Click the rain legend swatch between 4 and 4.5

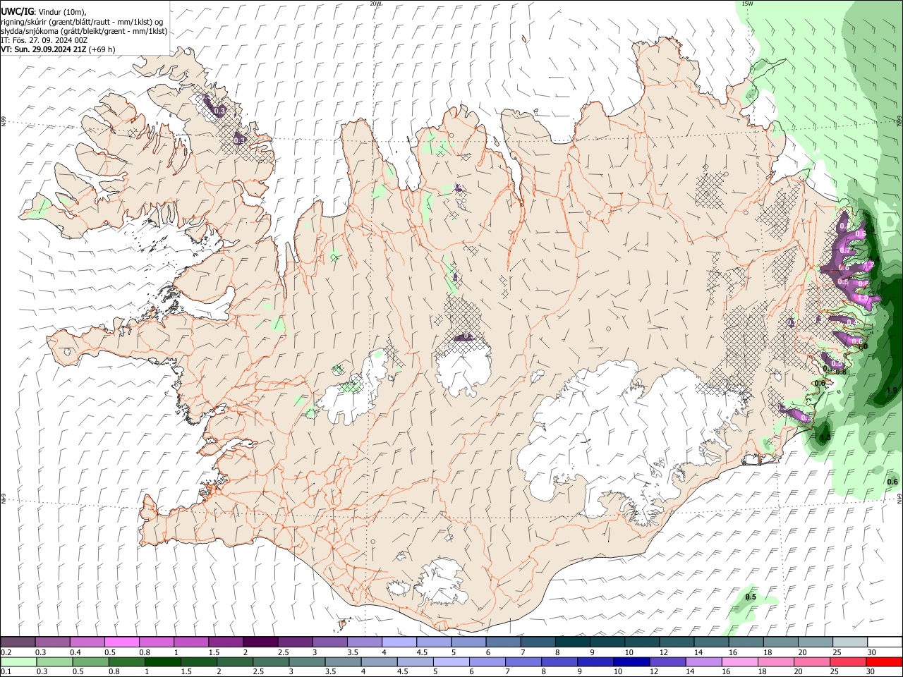380,661
